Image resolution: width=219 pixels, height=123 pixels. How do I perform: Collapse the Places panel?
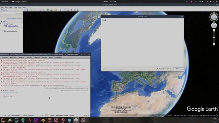point(1,22)
